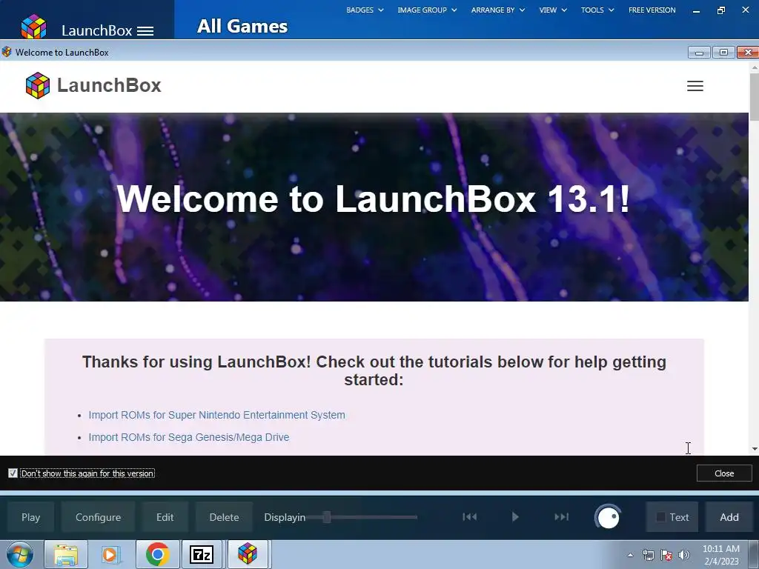
Task: Maximize the Welcome to LaunchBox dialog
Action: (723, 53)
